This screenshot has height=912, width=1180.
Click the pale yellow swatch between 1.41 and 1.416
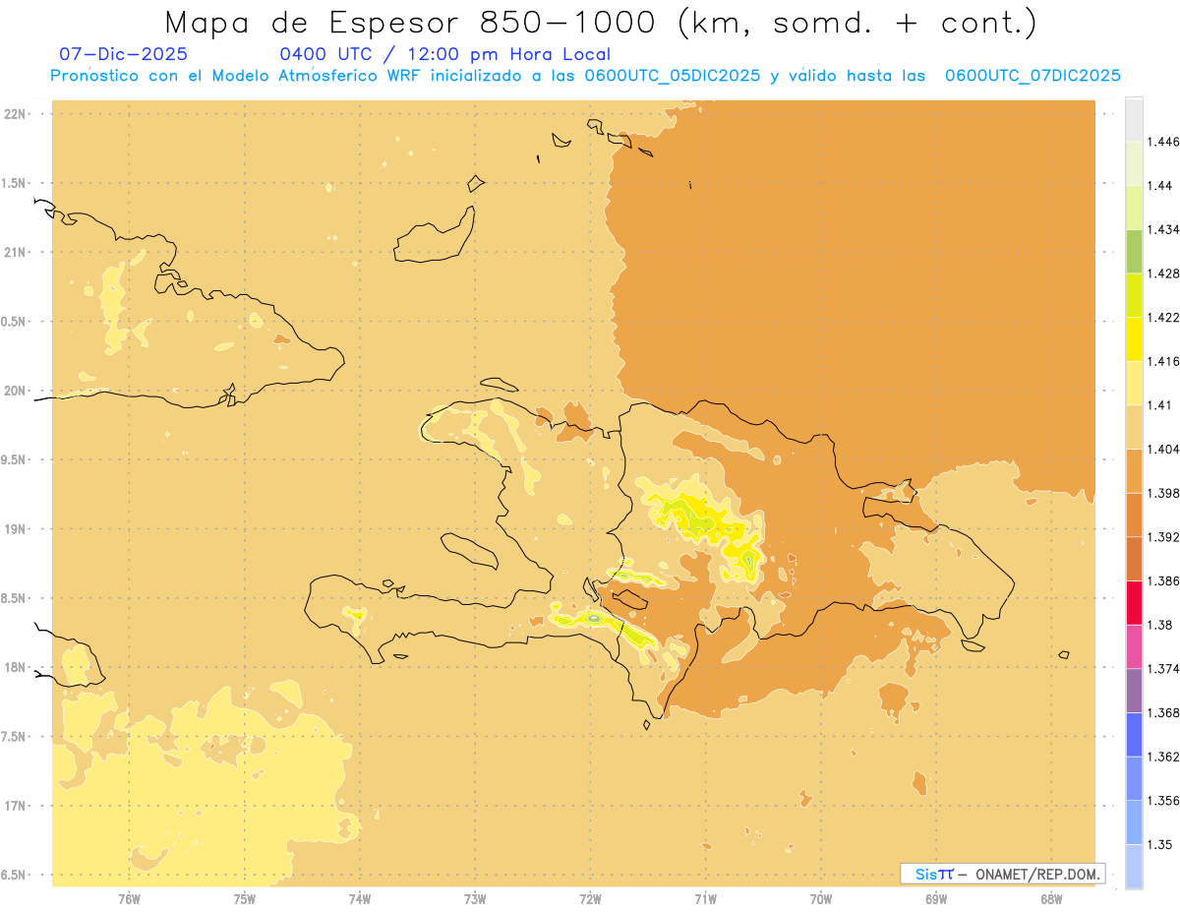tap(1134, 383)
